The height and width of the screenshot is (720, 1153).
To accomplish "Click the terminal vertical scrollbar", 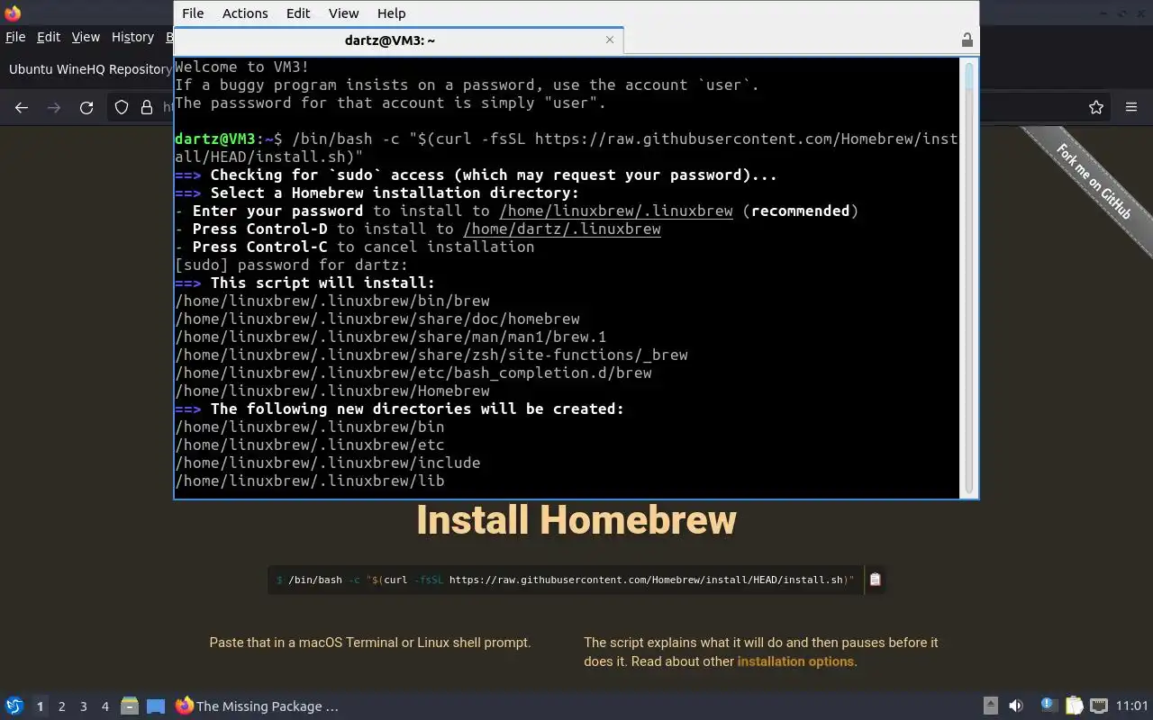I will (969, 276).
